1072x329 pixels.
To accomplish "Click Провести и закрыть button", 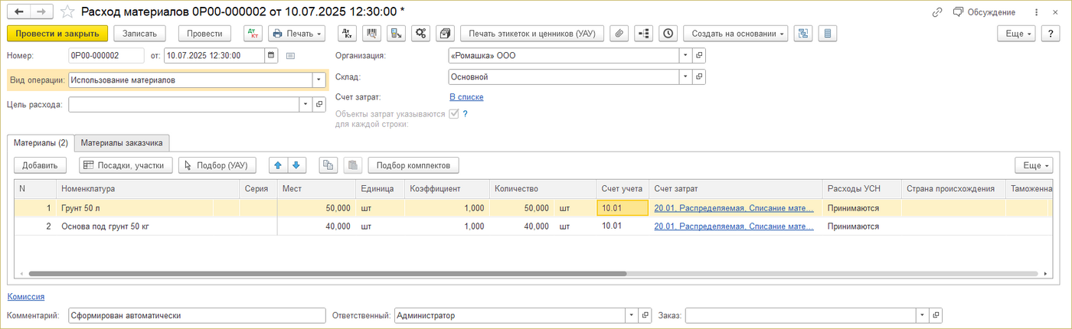I will coord(57,34).
